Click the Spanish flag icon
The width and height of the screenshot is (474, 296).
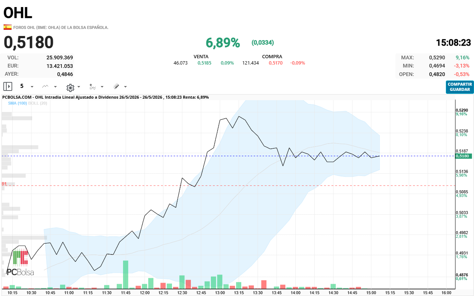(7, 27)
